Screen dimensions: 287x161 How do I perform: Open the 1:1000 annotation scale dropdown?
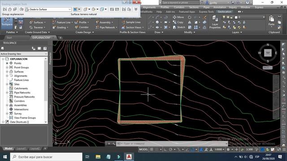pyautogui.click(x=219, y=149)
